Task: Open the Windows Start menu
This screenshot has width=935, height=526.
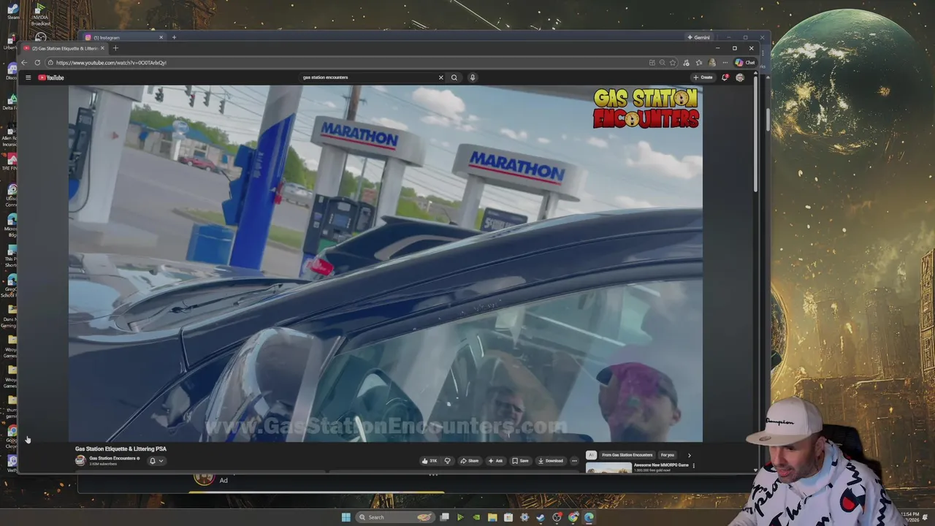Action: (346, 517)
